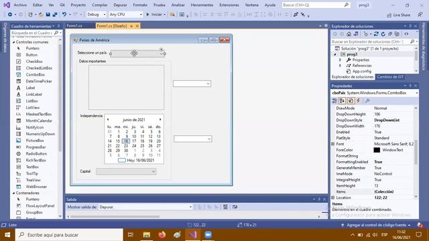Click the View Code icon in Solution Explorer
The width and height of the screenshot is (429, 241).
click(x=407, y=34)
